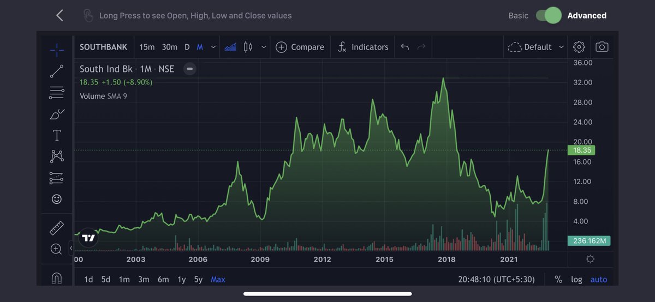
Task: Toggle auto scale mode
Action: pyautogui.click(x=599, y=279)
